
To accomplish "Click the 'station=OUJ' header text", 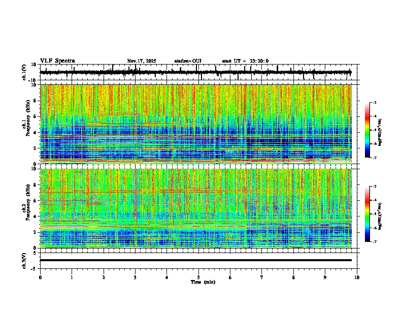I will click(x=188, y=61).
